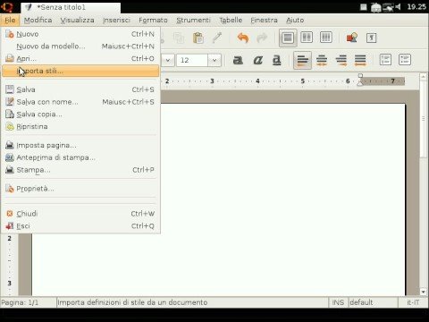The image size is (429, 322).
Task: Toggle italic text formatting
Action: pyautogui.click(x=257, y=60)
